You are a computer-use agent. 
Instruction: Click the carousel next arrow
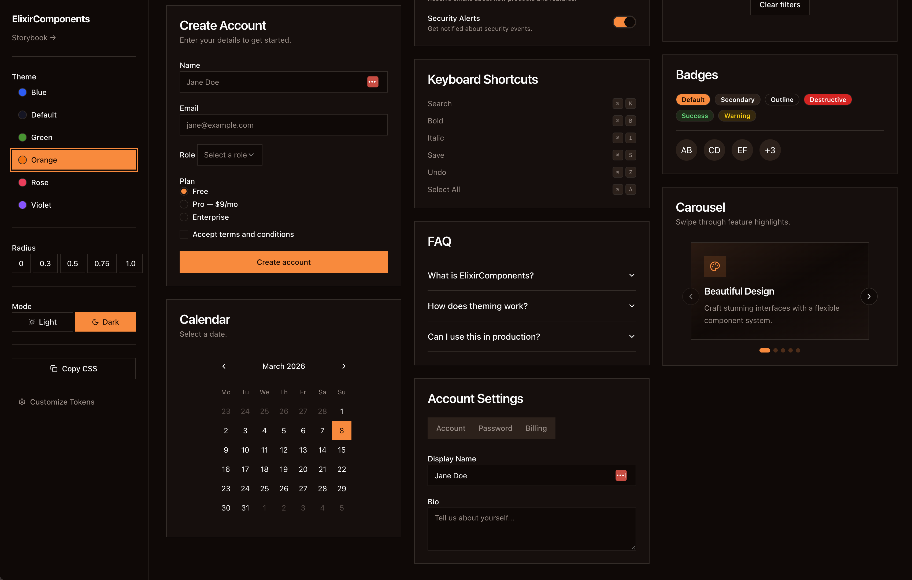869,296
